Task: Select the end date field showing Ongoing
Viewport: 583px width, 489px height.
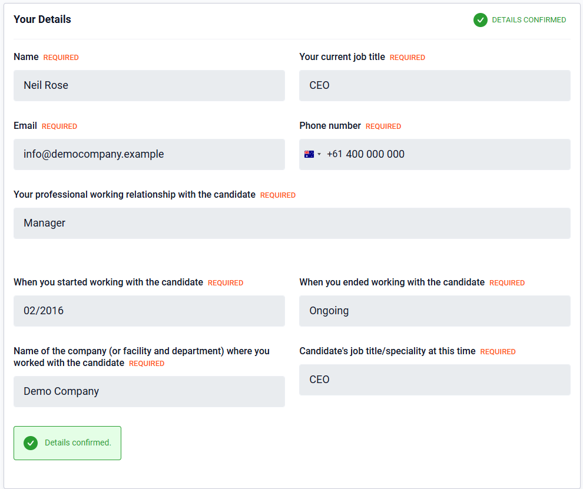Action: click(435, 311)
